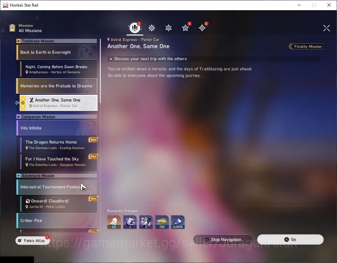
Task: View the 150 gold ticket reward icon
Action: pos(162,222)
